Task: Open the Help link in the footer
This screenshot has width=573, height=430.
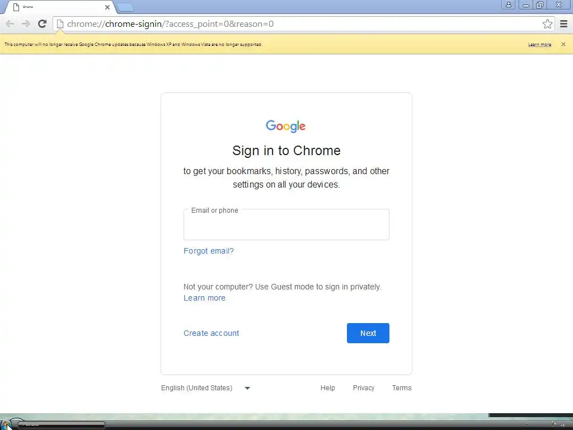Action: tap(328, 388)
